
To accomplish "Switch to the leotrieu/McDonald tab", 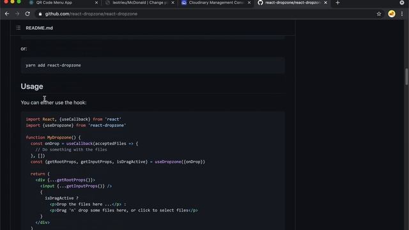I will (x=140, y=3).
